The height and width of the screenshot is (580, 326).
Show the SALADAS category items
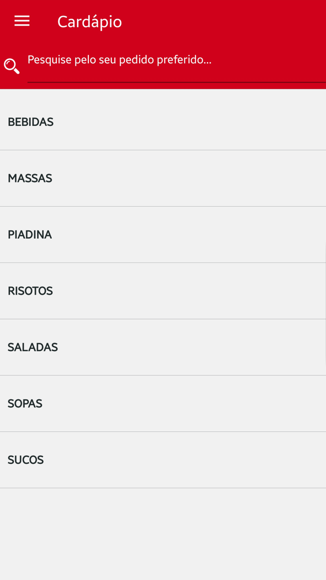pyautogui.click(x=33, y=348)
